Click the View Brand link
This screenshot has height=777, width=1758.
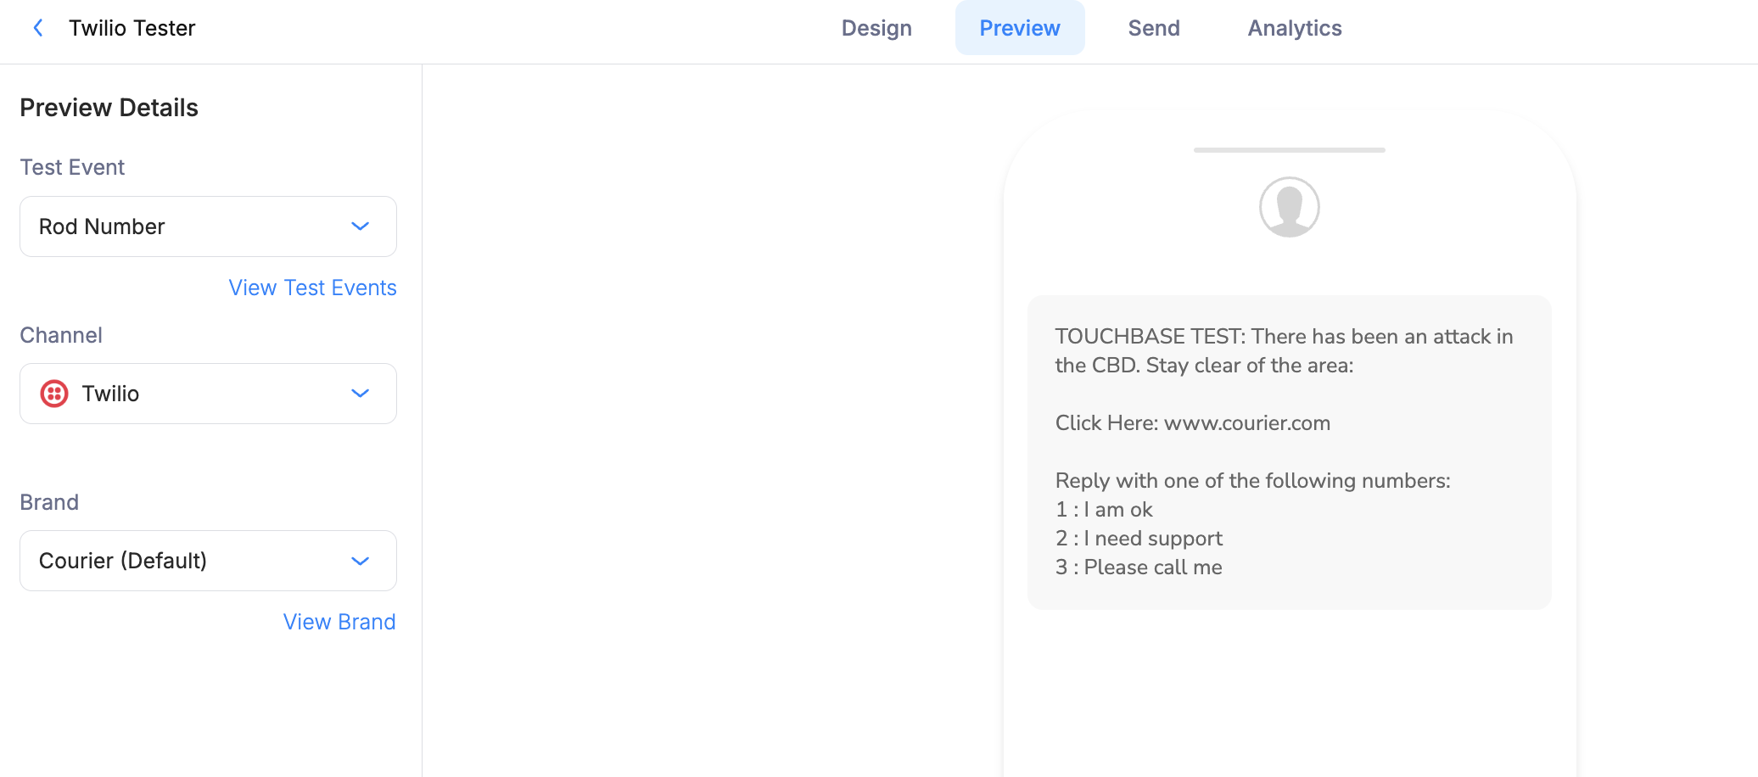point(339,622)
